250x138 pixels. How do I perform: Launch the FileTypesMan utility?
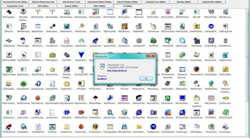110,127
